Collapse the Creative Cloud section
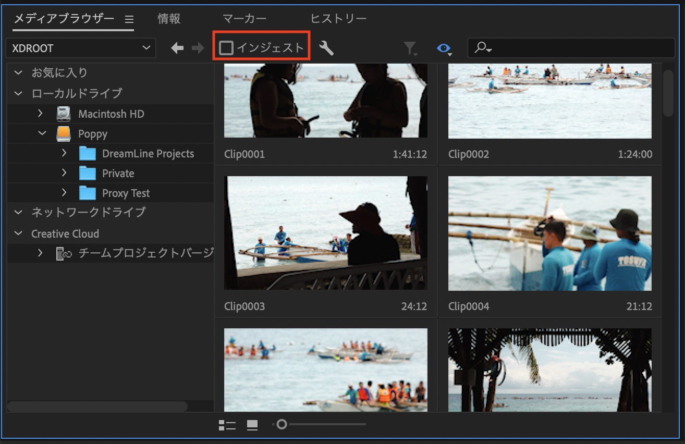The height and width of the screenshot is (444, 685). tap(19, 233)
